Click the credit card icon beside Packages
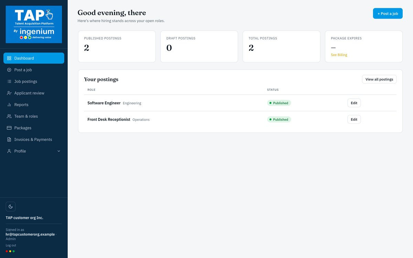413x258 pixels. [x=9, y=128]
